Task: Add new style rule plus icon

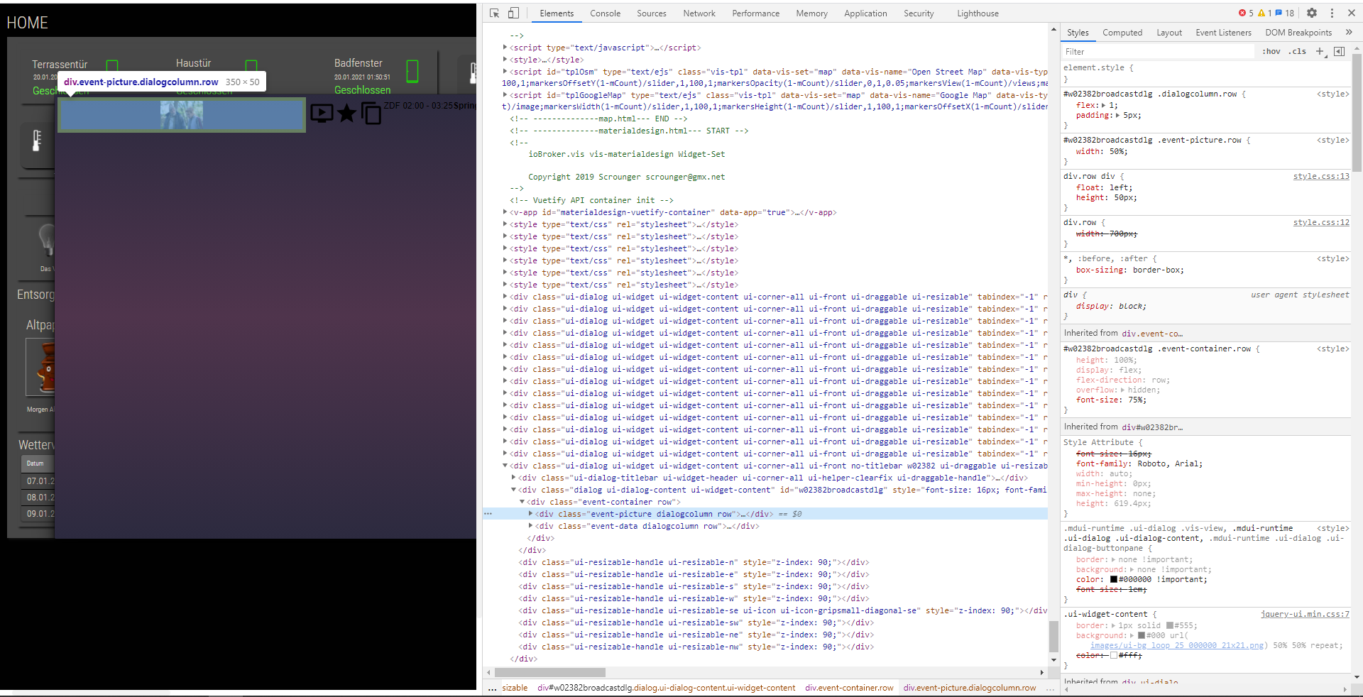Action: [1320, 51]
